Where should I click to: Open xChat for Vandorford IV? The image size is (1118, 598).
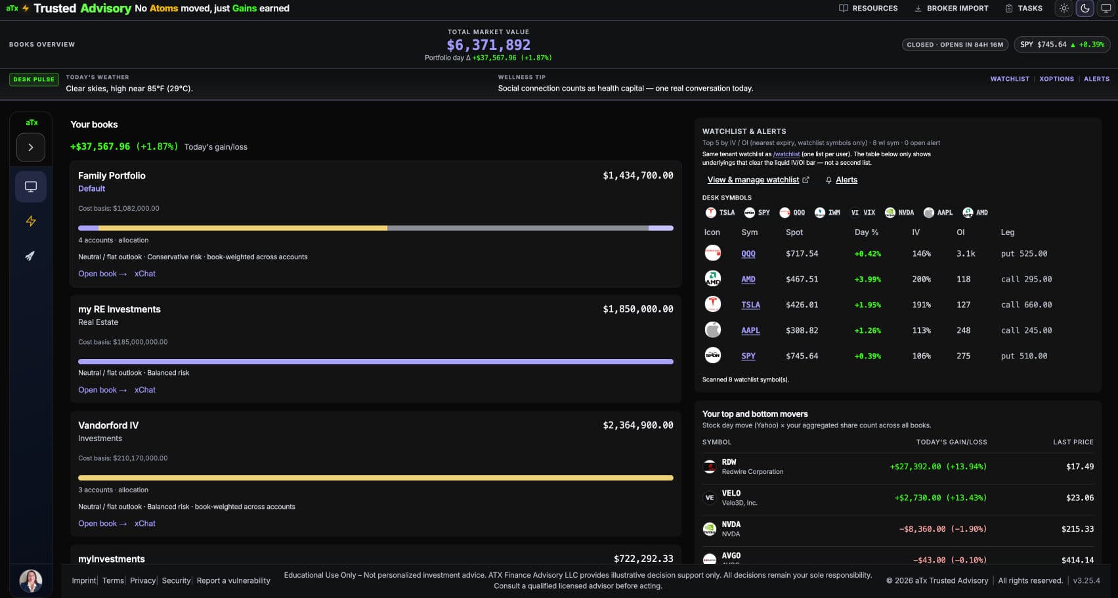click(x=145, y=523)
